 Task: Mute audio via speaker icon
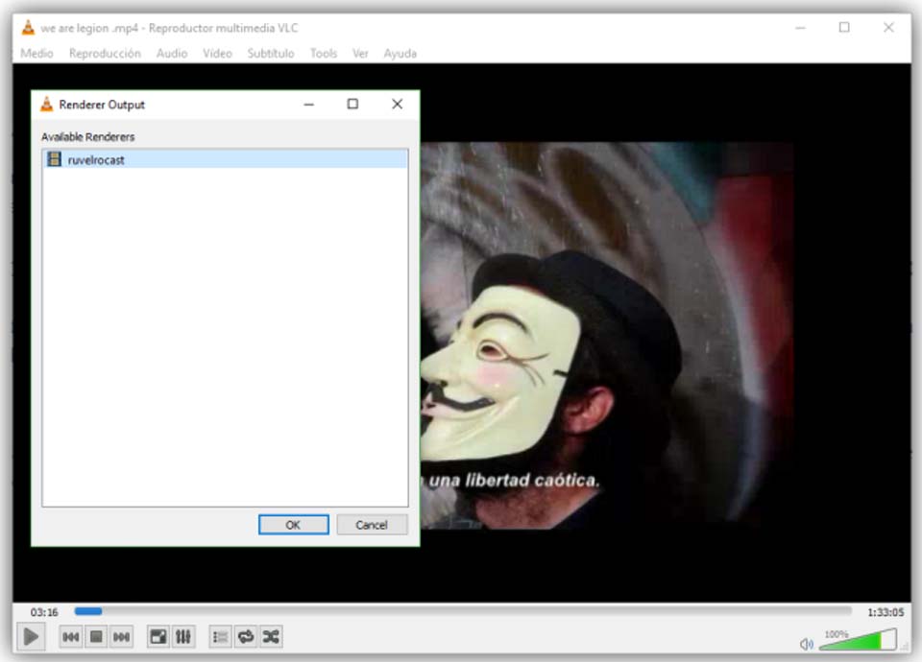(x=806, y=645)
